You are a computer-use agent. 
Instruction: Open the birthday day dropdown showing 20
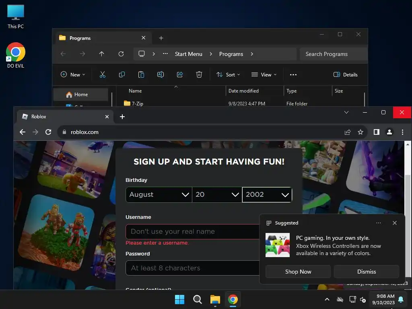click(x=217, y=194)
